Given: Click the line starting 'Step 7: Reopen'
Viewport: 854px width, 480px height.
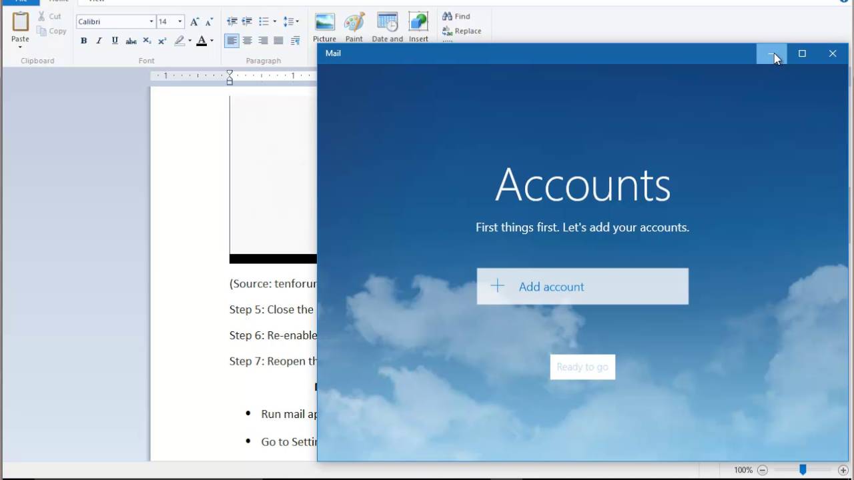Looking at the screenshot, I should pos(273,361).
